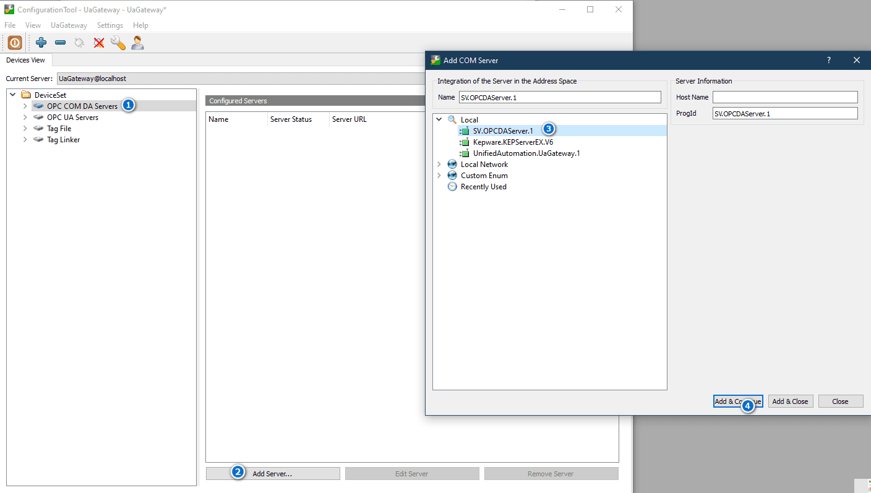
Task: Click the Tag File device icon
Action: 38,129
